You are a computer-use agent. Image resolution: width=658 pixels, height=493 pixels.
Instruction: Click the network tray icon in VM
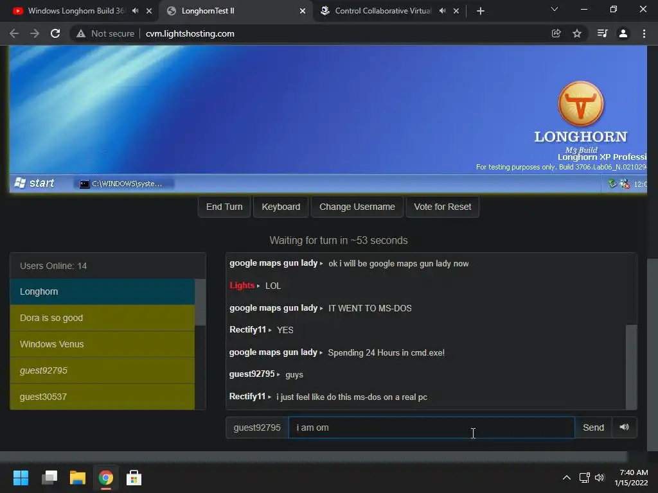click(625, 184)
